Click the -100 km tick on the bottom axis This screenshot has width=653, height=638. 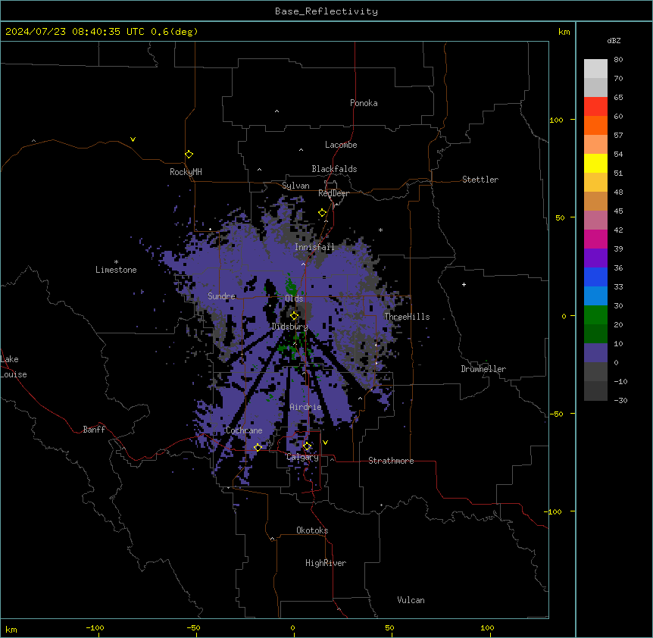[x=95, y=627]
